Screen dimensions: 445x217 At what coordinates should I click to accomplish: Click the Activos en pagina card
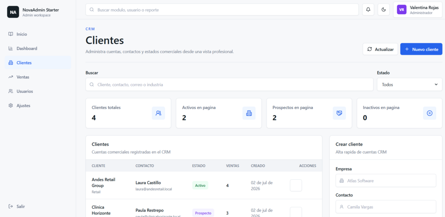tap(219, 113)
